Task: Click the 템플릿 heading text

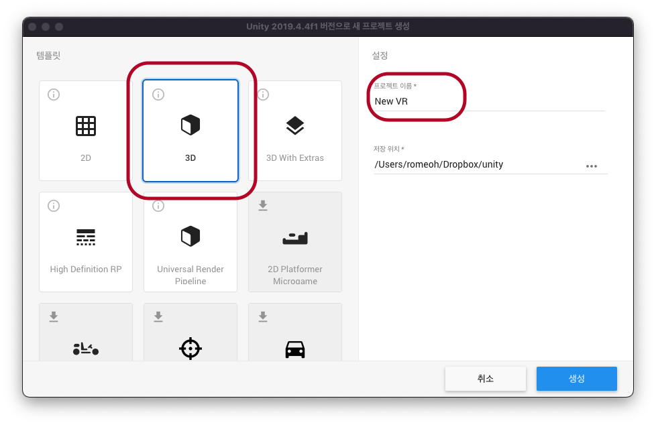Action: (48, 56)
